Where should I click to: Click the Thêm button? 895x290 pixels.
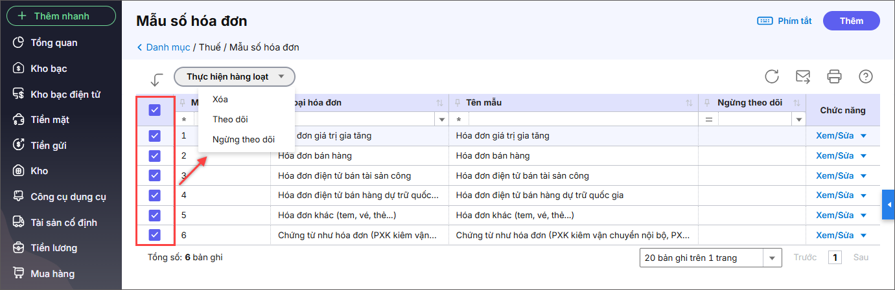point(851,21)
